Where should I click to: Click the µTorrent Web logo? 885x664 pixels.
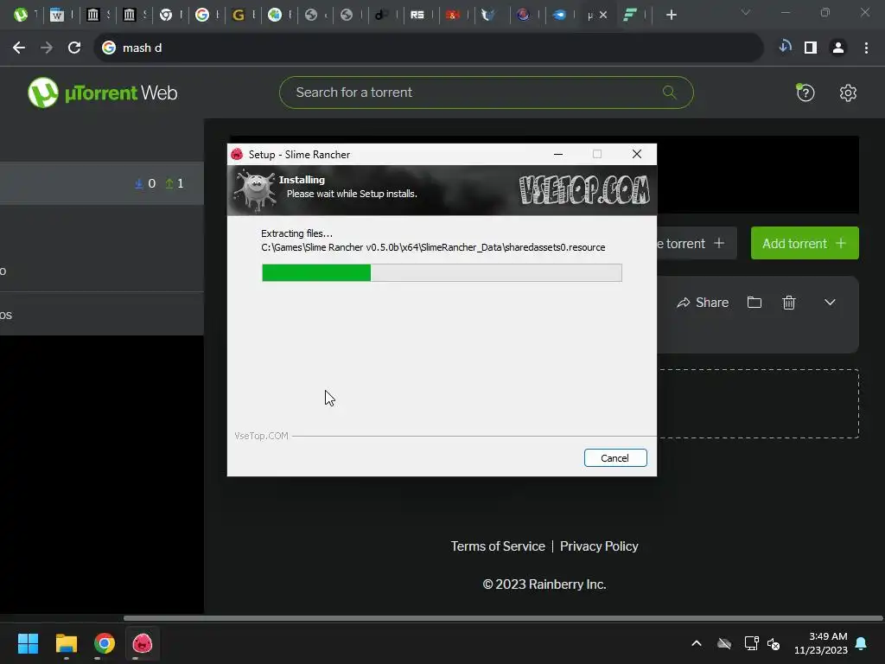pyautogui.click(x=103, y=93)
